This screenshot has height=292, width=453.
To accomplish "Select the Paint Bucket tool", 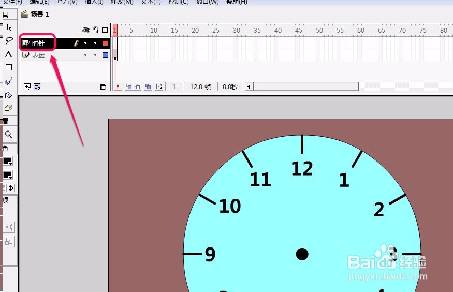I will (x=9, y=94).
